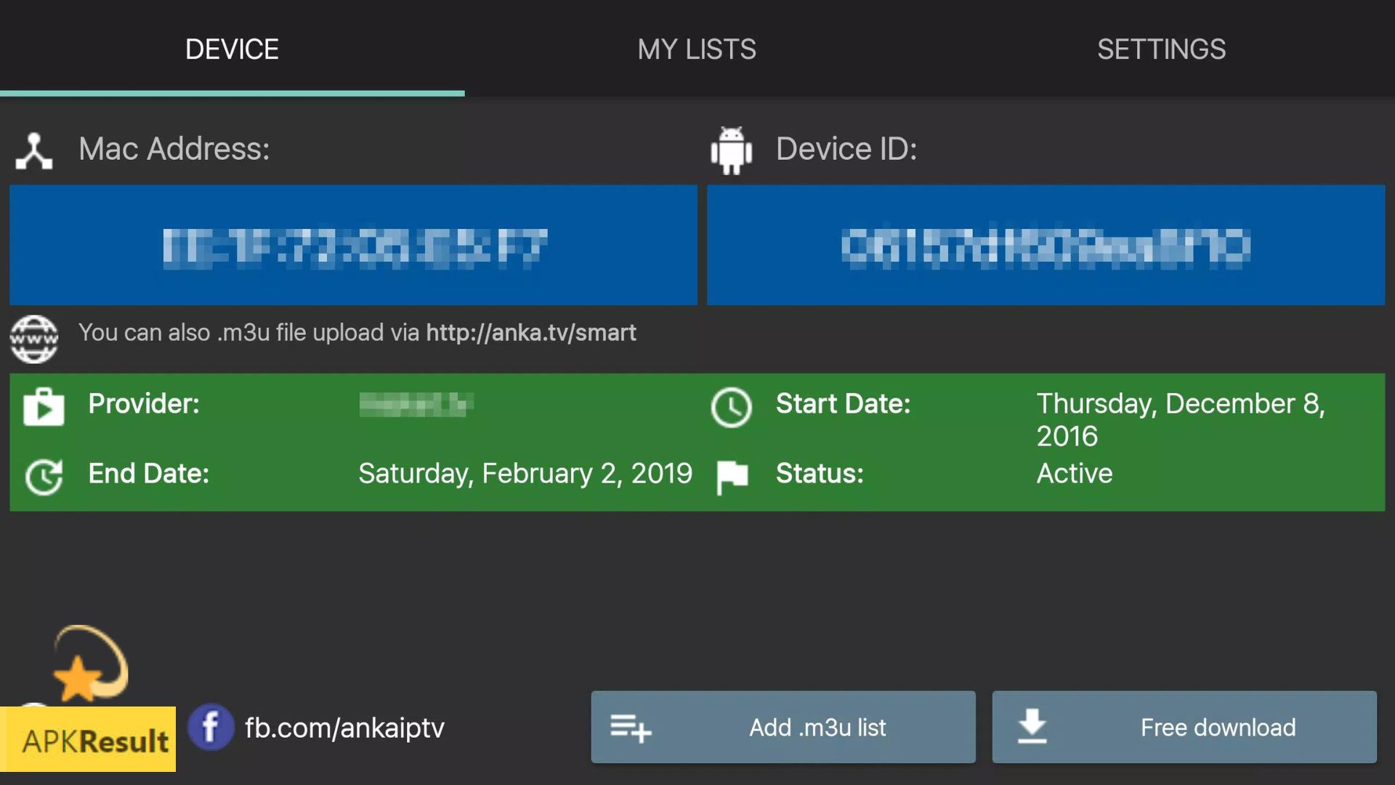Switch to the DEVICE tab

click(x=232, y=49)
